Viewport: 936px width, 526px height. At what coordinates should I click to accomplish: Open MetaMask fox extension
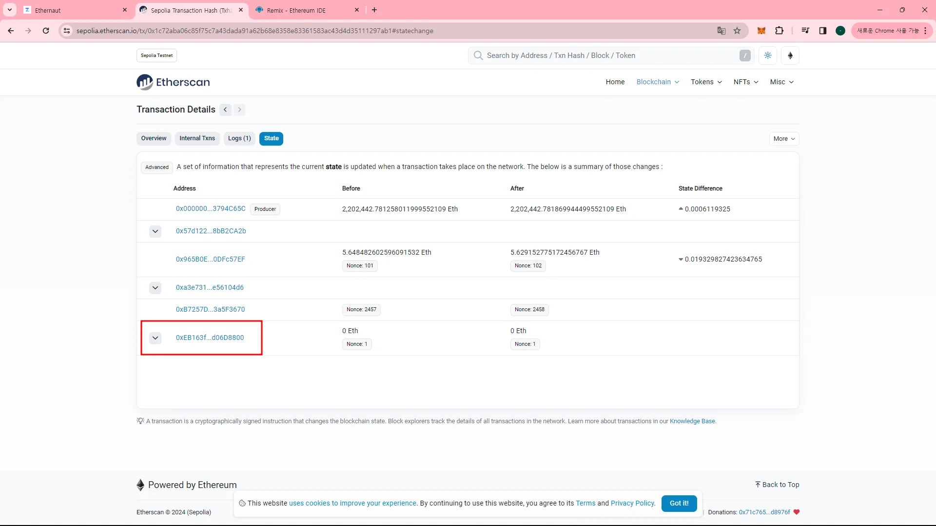click(761, 31)
